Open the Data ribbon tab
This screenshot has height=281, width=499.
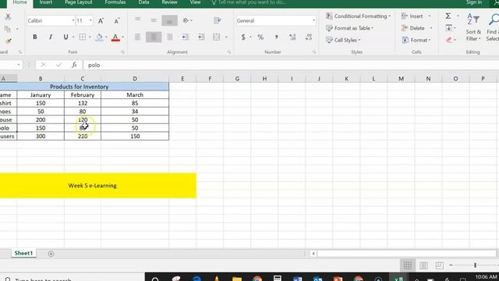pyautogui.click(x=143, y=2)
